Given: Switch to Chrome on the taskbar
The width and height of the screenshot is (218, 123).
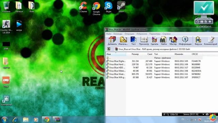Looking at the screenshot, I should (47, 120).
